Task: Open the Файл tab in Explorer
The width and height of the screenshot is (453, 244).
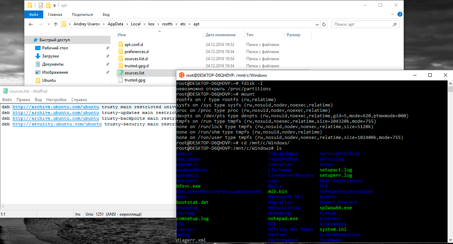Action: 34,15
